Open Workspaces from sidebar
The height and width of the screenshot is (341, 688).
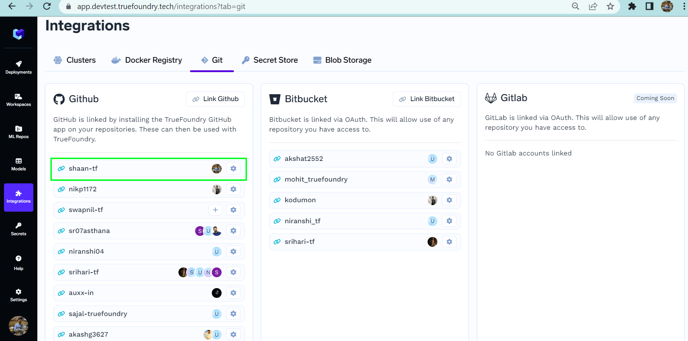tap(18, 100)
